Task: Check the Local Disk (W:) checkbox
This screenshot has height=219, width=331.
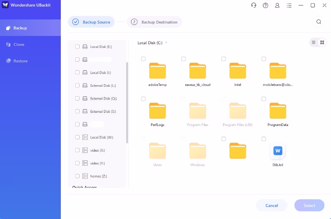Action: coord(77,137)
